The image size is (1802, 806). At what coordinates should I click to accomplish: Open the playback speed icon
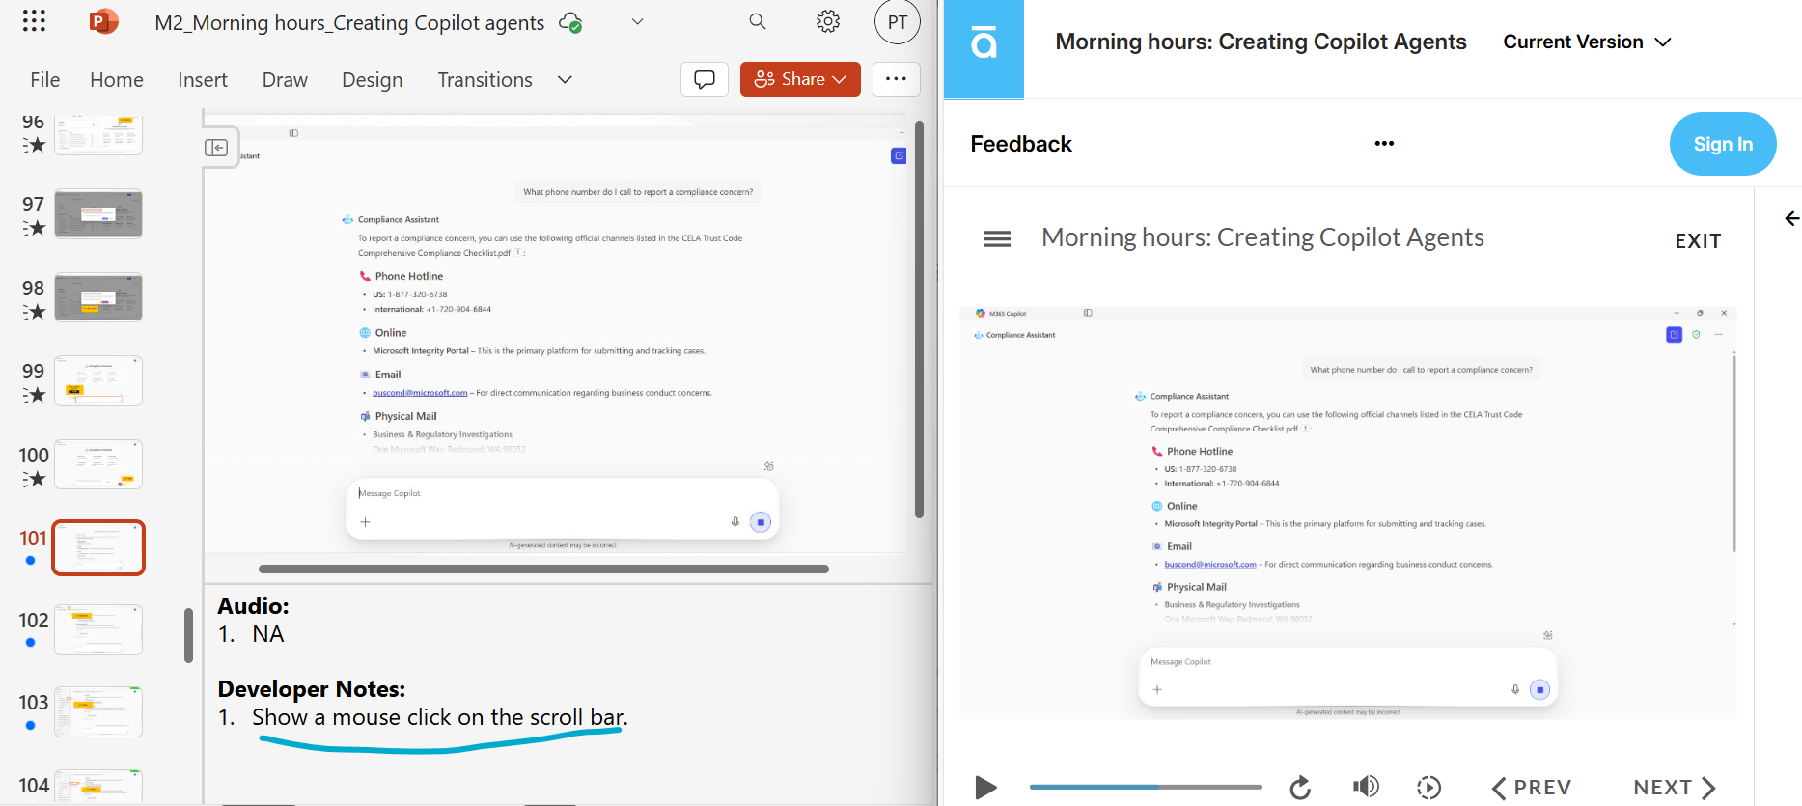(1428, 788)
